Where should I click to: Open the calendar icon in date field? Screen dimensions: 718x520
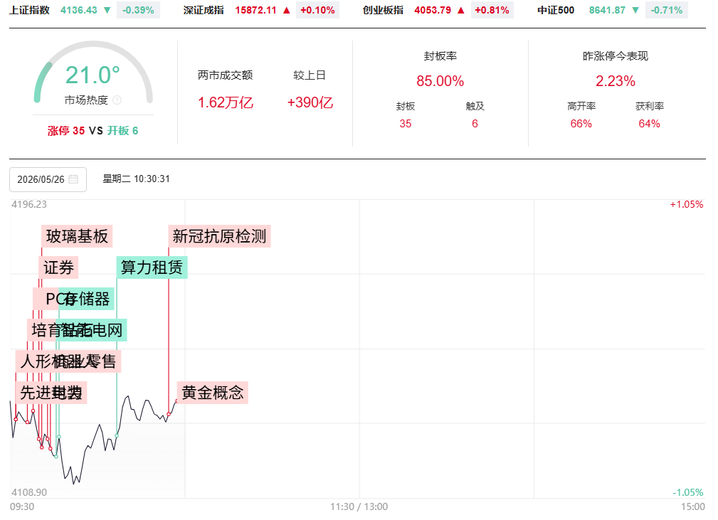coord(73,179)
